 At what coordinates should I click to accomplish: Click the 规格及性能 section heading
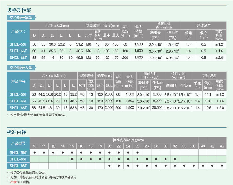(19, 10)
